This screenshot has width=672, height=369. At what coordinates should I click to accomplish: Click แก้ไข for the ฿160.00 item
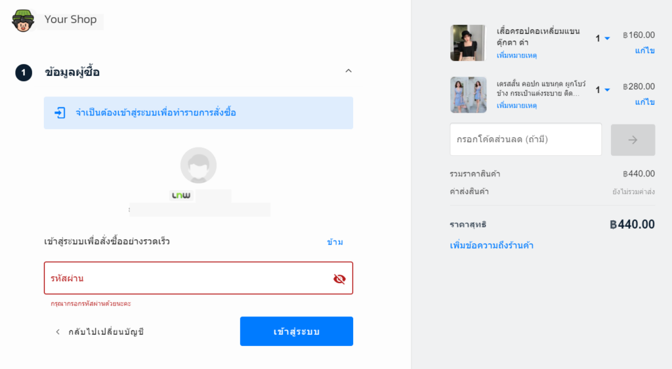point(644,50)
